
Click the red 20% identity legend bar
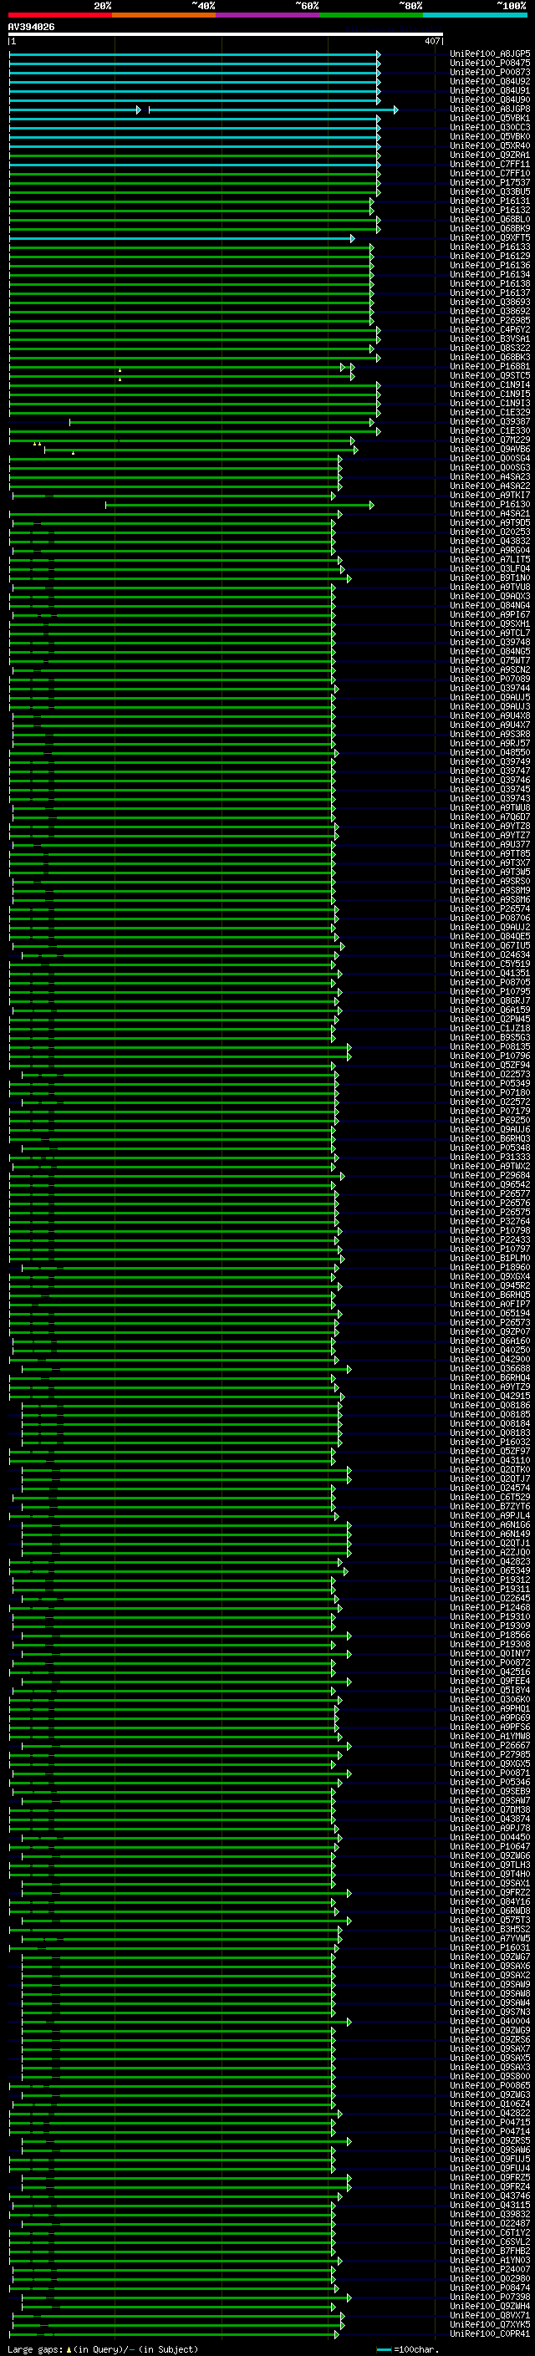point(60,15)
